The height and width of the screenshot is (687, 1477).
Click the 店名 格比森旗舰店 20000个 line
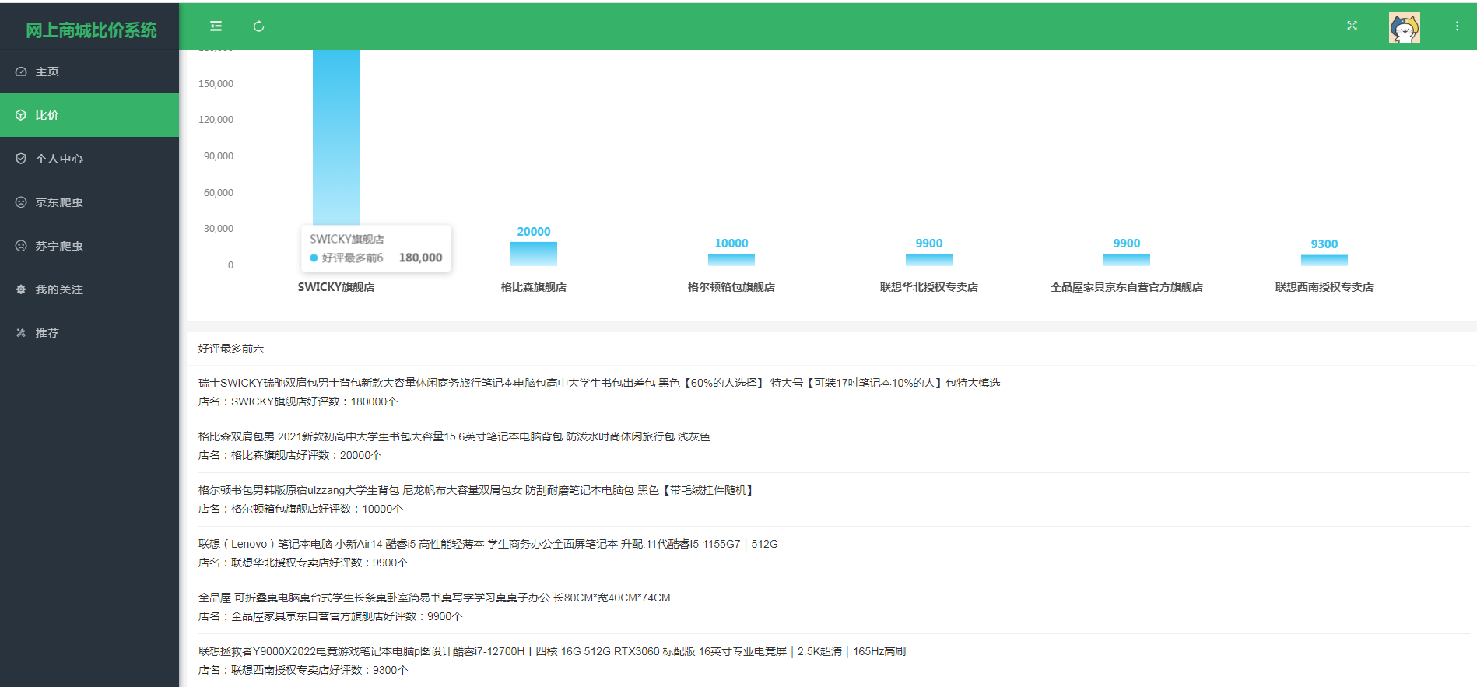tap(290, 455)
